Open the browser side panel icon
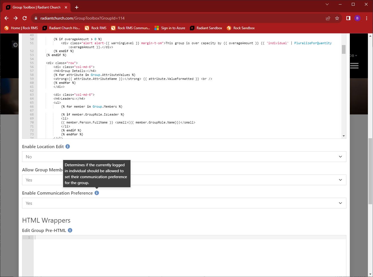This screenshot has height=277, width=373. [348, 18]
